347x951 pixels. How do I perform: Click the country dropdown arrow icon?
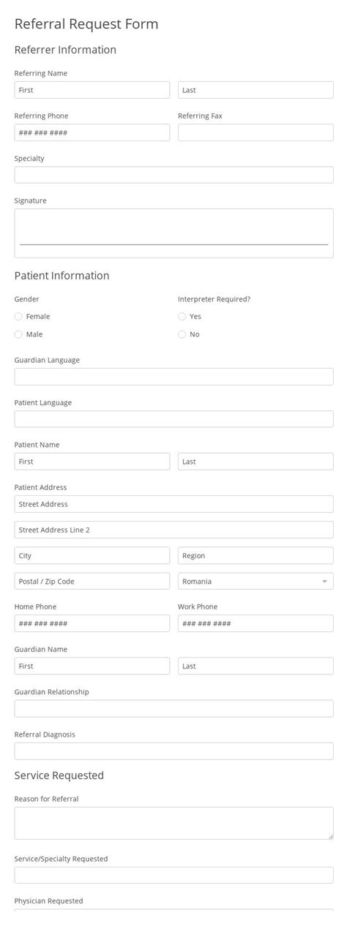click(x=324, y=582)
